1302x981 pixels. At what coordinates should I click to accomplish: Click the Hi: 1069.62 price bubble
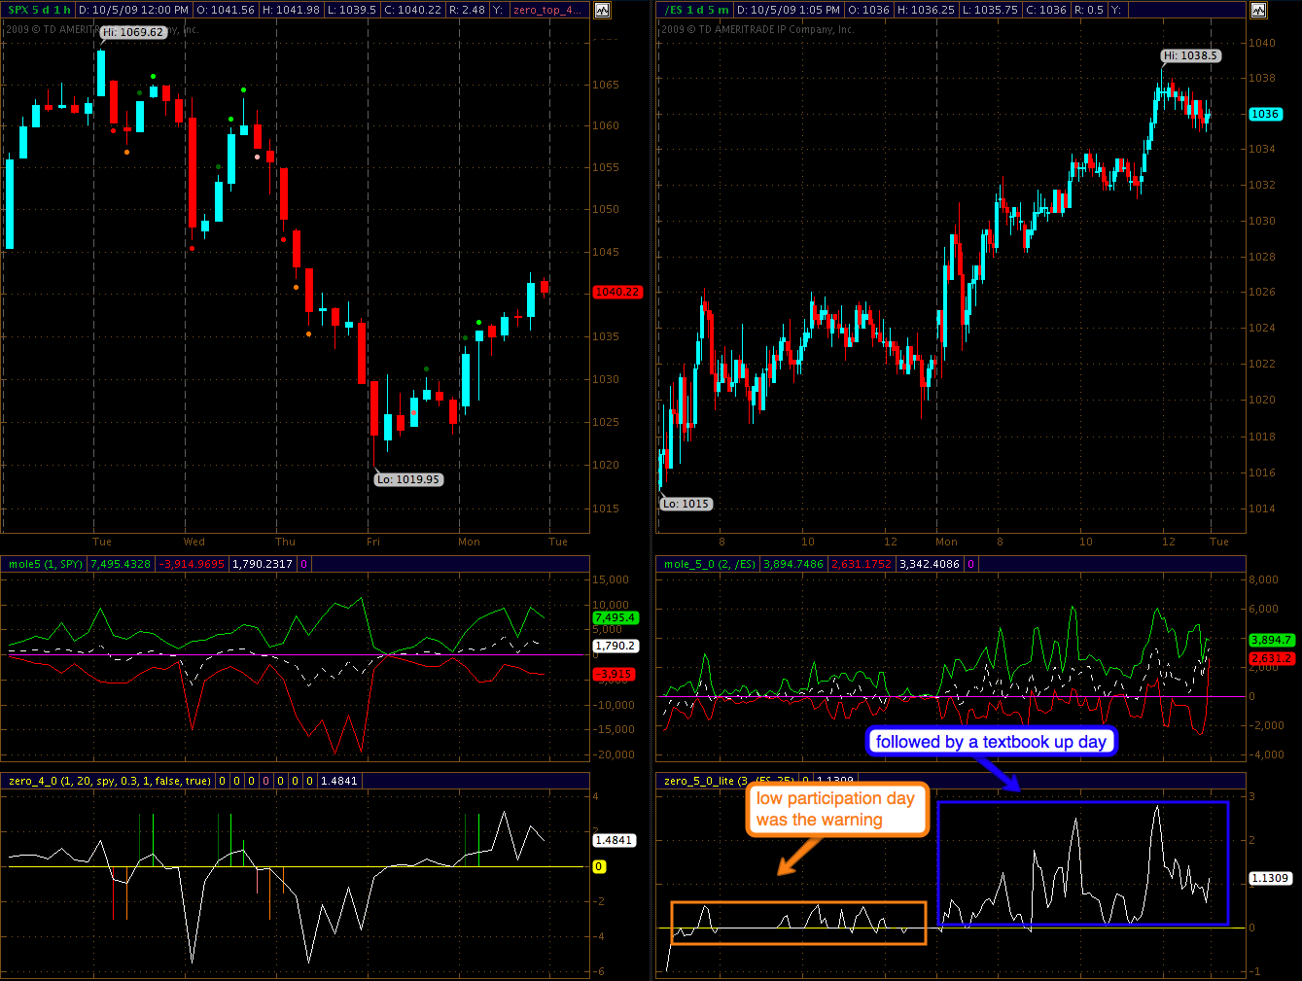pos(133,32)
